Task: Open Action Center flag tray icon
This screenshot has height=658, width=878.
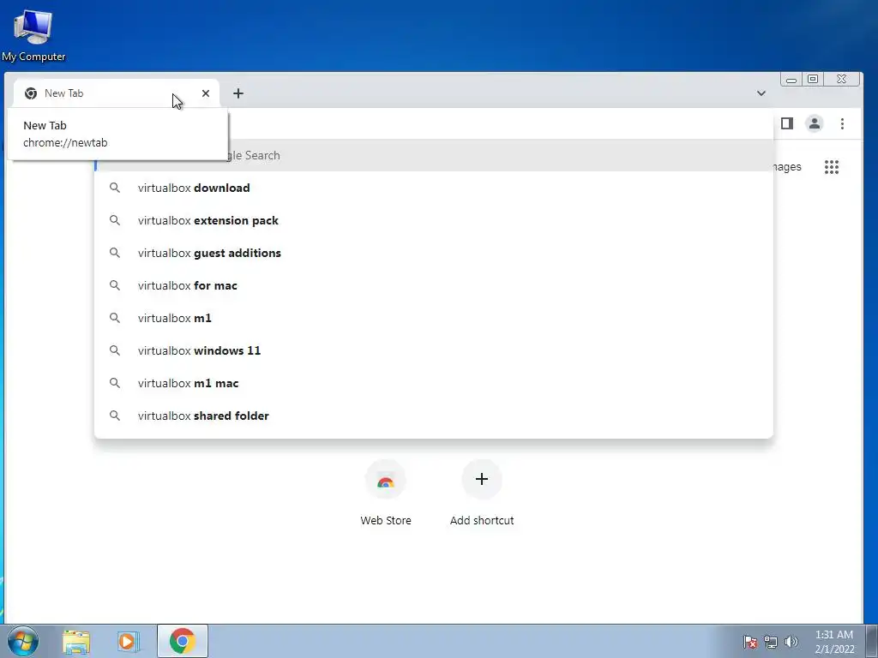Action: 750,642
